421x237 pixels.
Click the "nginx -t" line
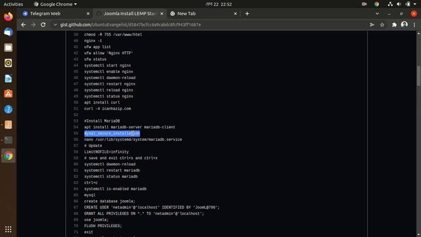pyautogui.click(x=93, y=41)
